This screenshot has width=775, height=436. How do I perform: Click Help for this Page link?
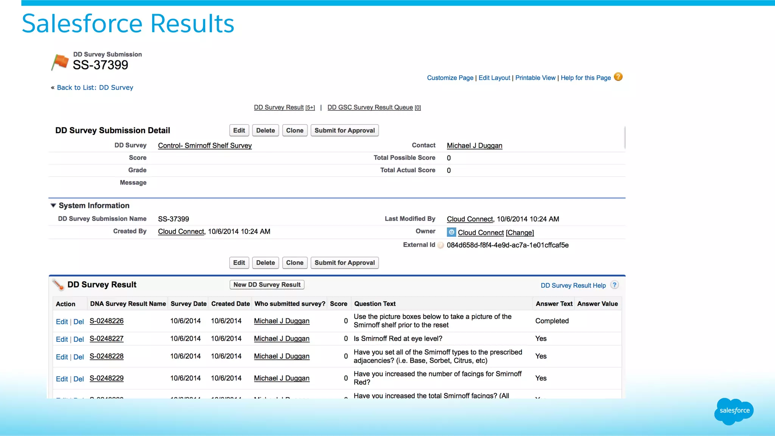coord(585,78)
